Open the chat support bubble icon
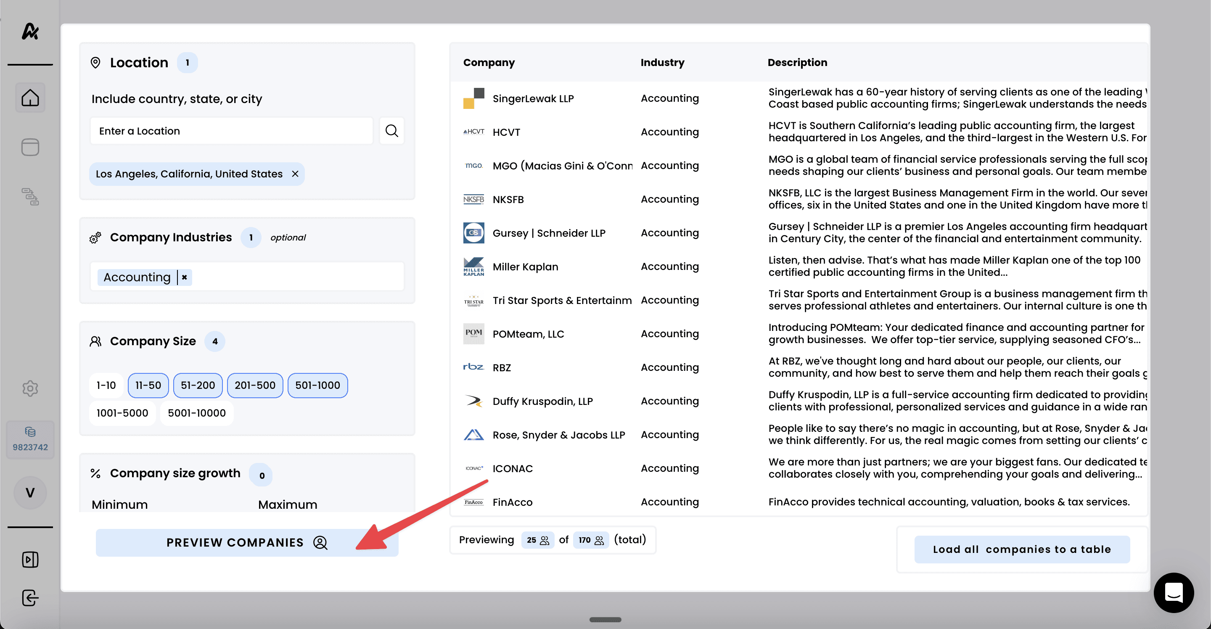 pyautogui.click(x=1174, y=592)
